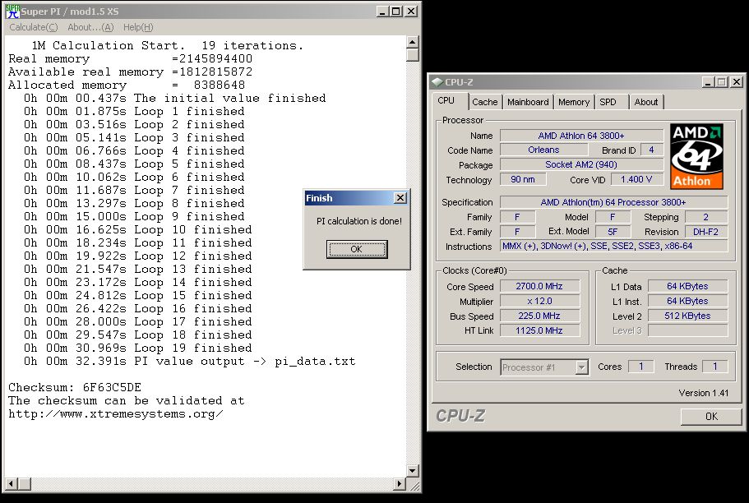Click the Super PI vertical scrollbar down arrow
The width and height of the screenshot is (749, 503).
point(412,470)
